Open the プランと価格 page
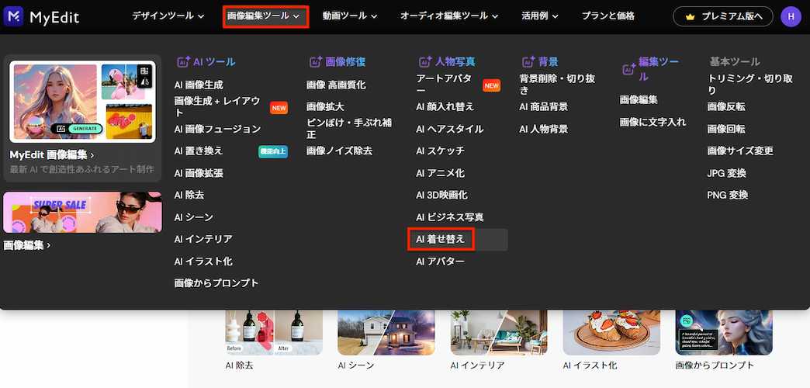The width and height of the screenshot is (810, 388). [x=608, y=16]
